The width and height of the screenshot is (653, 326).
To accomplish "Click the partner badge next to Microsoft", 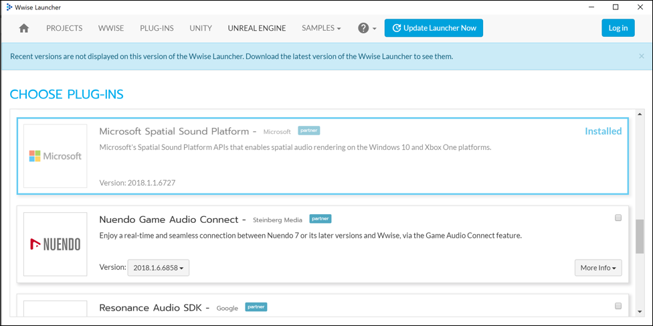I will pyautogui.click(x=309, y=131).
